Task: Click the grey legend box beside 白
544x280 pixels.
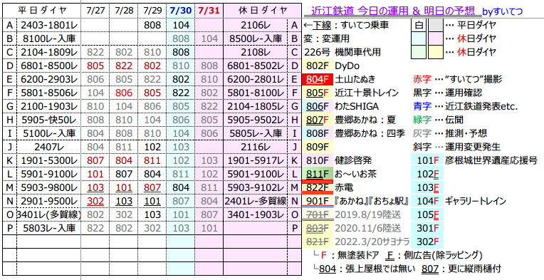Action: [x=435, y=25]
